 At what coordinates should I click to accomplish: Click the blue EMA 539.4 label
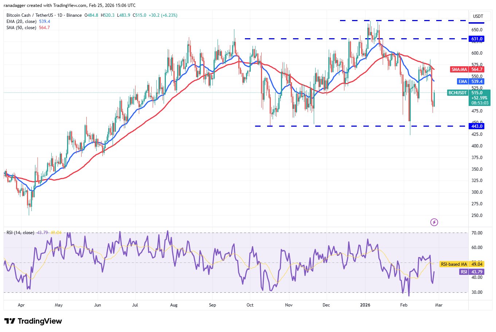tap(471, 82)
